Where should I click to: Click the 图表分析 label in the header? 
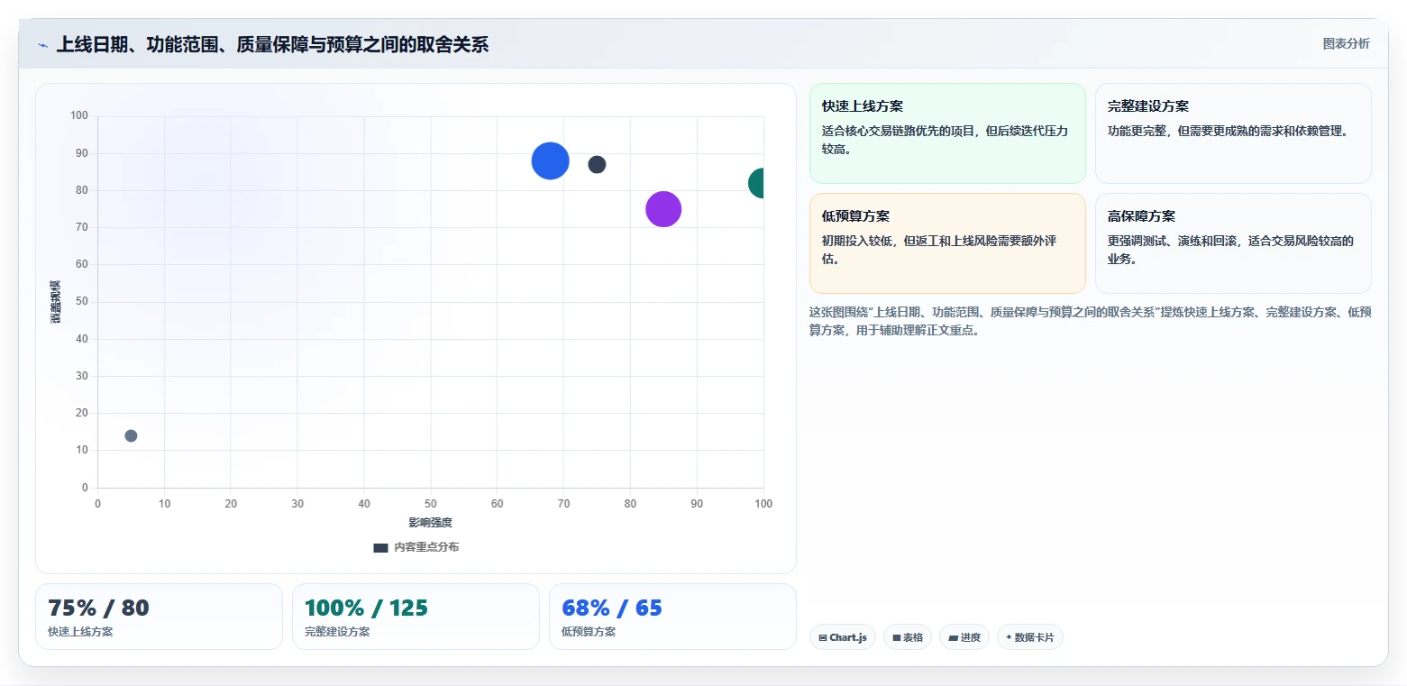1346,44
